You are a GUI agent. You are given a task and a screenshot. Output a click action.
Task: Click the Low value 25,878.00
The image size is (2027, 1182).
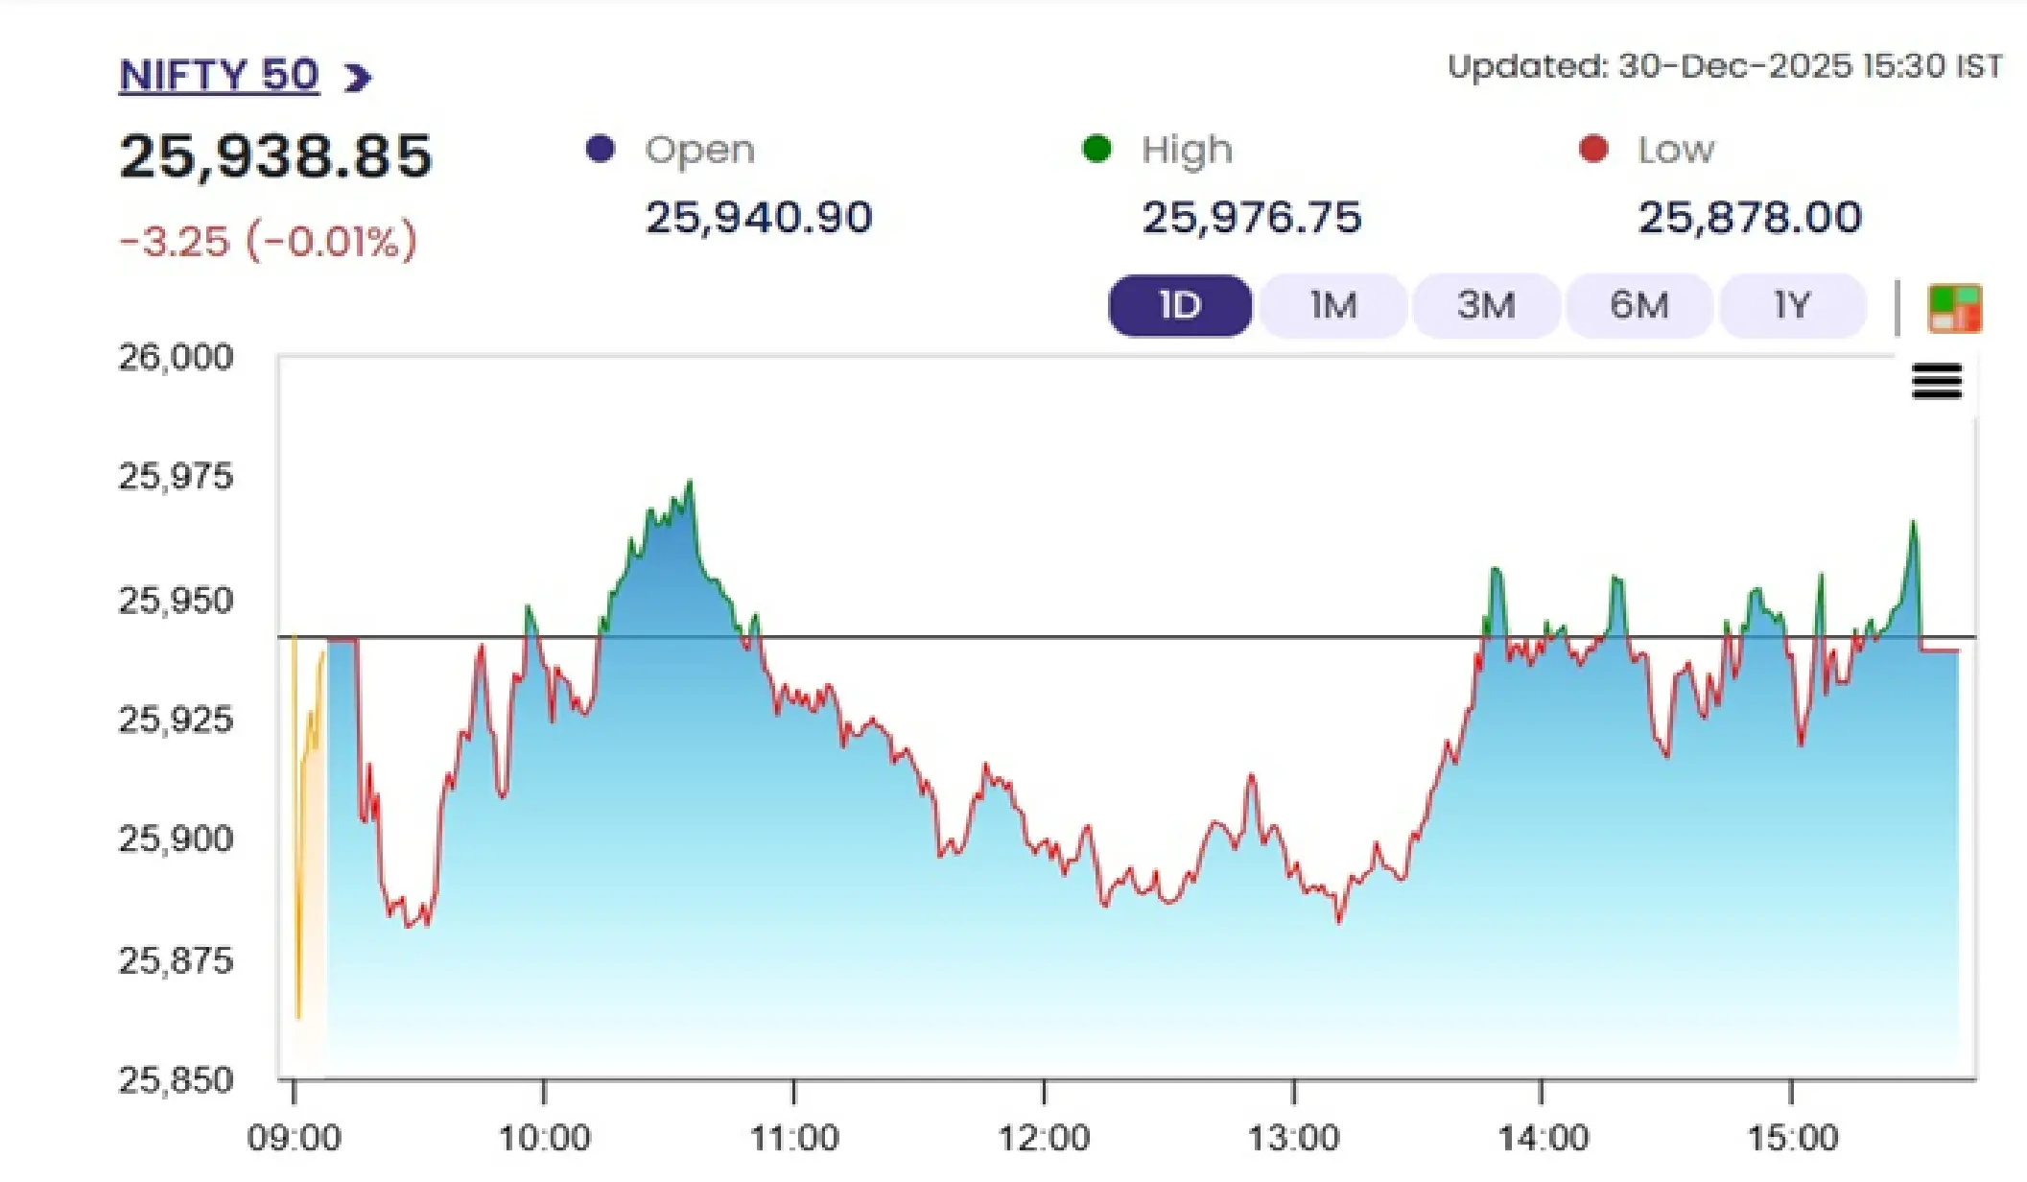[x=1750, y=218]
